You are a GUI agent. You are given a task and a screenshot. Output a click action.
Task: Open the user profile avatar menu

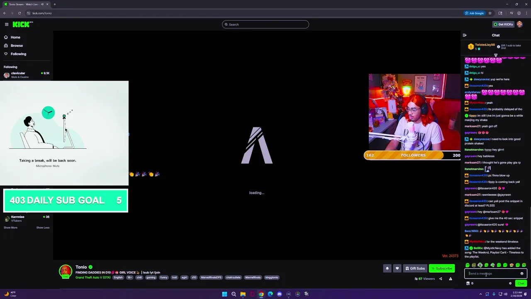[519, 25]
